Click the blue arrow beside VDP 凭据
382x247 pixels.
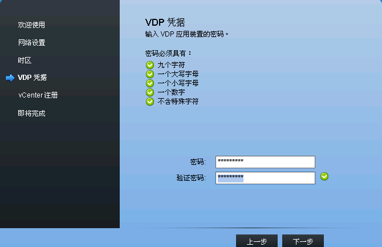point(10,78)
